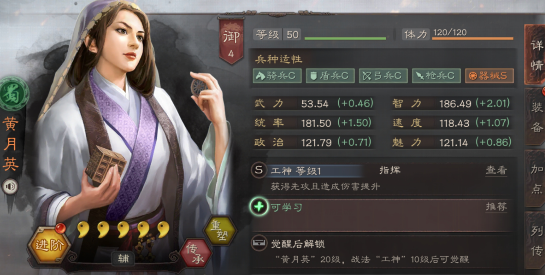Click the 进阶 hexagon button

pyautogui.click(x=49, y=245)
